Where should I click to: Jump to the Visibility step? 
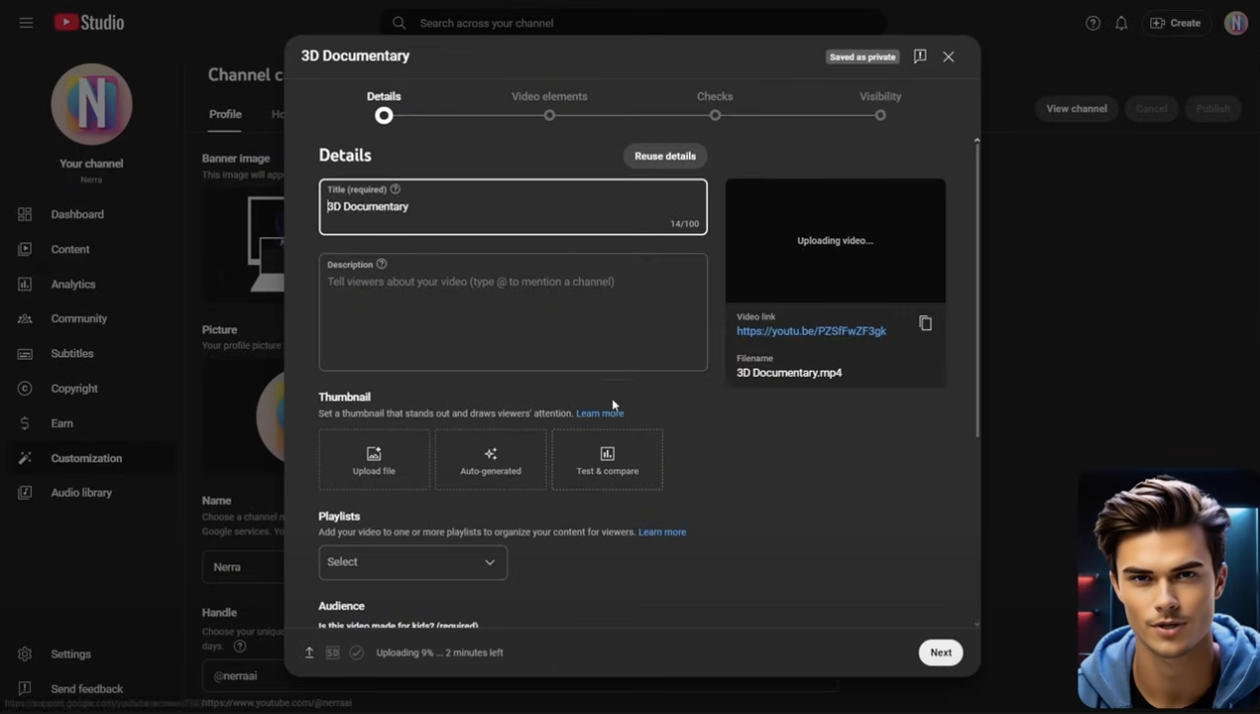pyautogui.click(x=880, y=115)
